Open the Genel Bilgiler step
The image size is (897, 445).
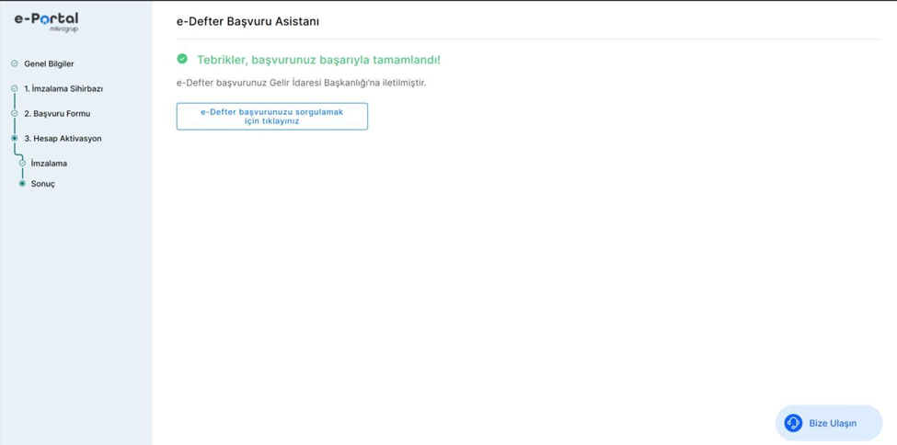49,64
